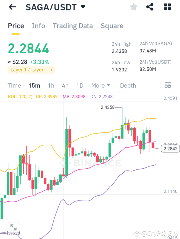Screen dimensions: 180x239
Task: Open the trading layout grid menu
Action: [167, 7]
